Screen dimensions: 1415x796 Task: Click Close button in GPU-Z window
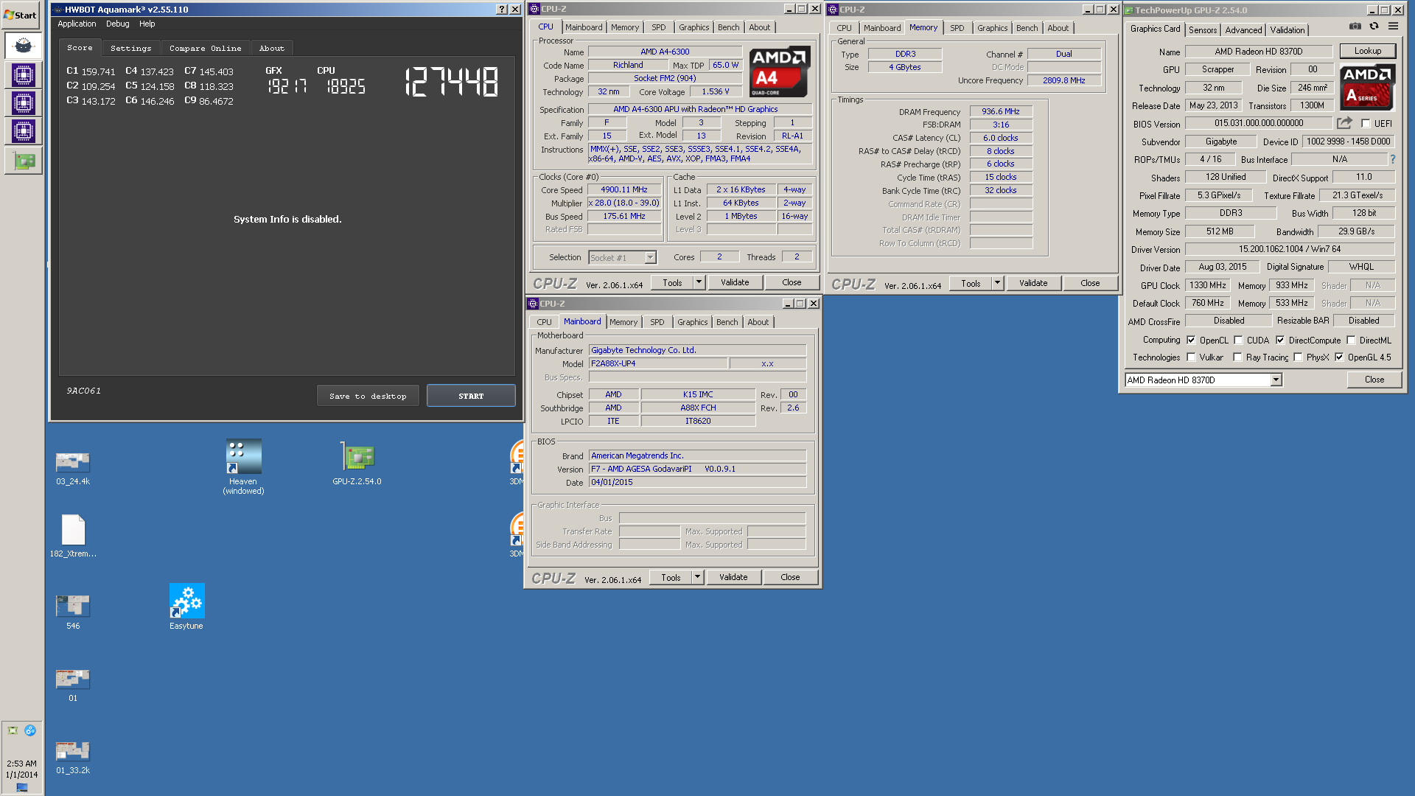pos(1374,380)
